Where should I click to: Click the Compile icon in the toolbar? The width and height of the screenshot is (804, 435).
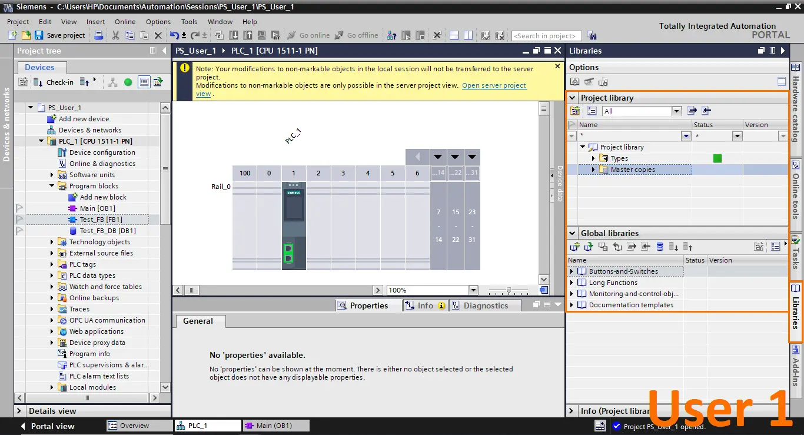point(221,35)
